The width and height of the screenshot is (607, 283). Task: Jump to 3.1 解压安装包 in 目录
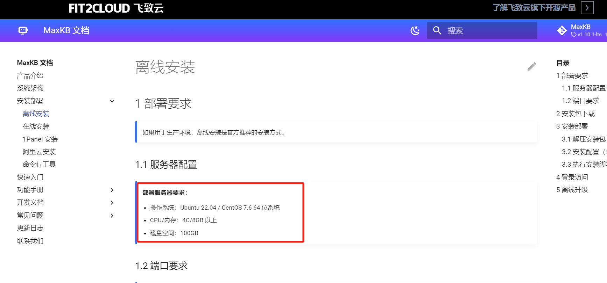(x=584, y=139)
